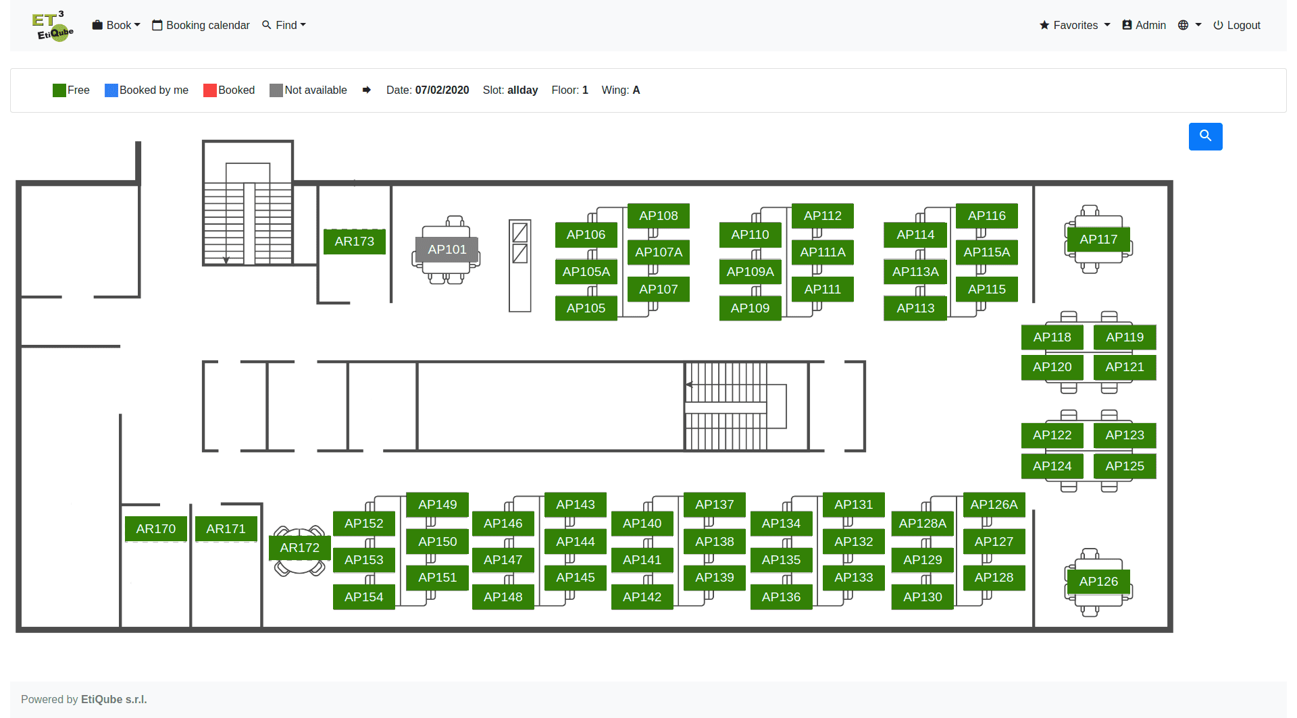Click the Logout power icon

click(x=1218, y=25)
